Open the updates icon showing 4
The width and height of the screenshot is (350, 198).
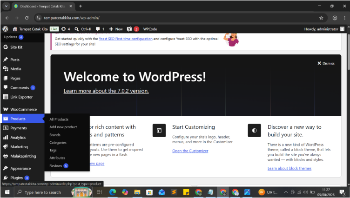pos(66,29)
